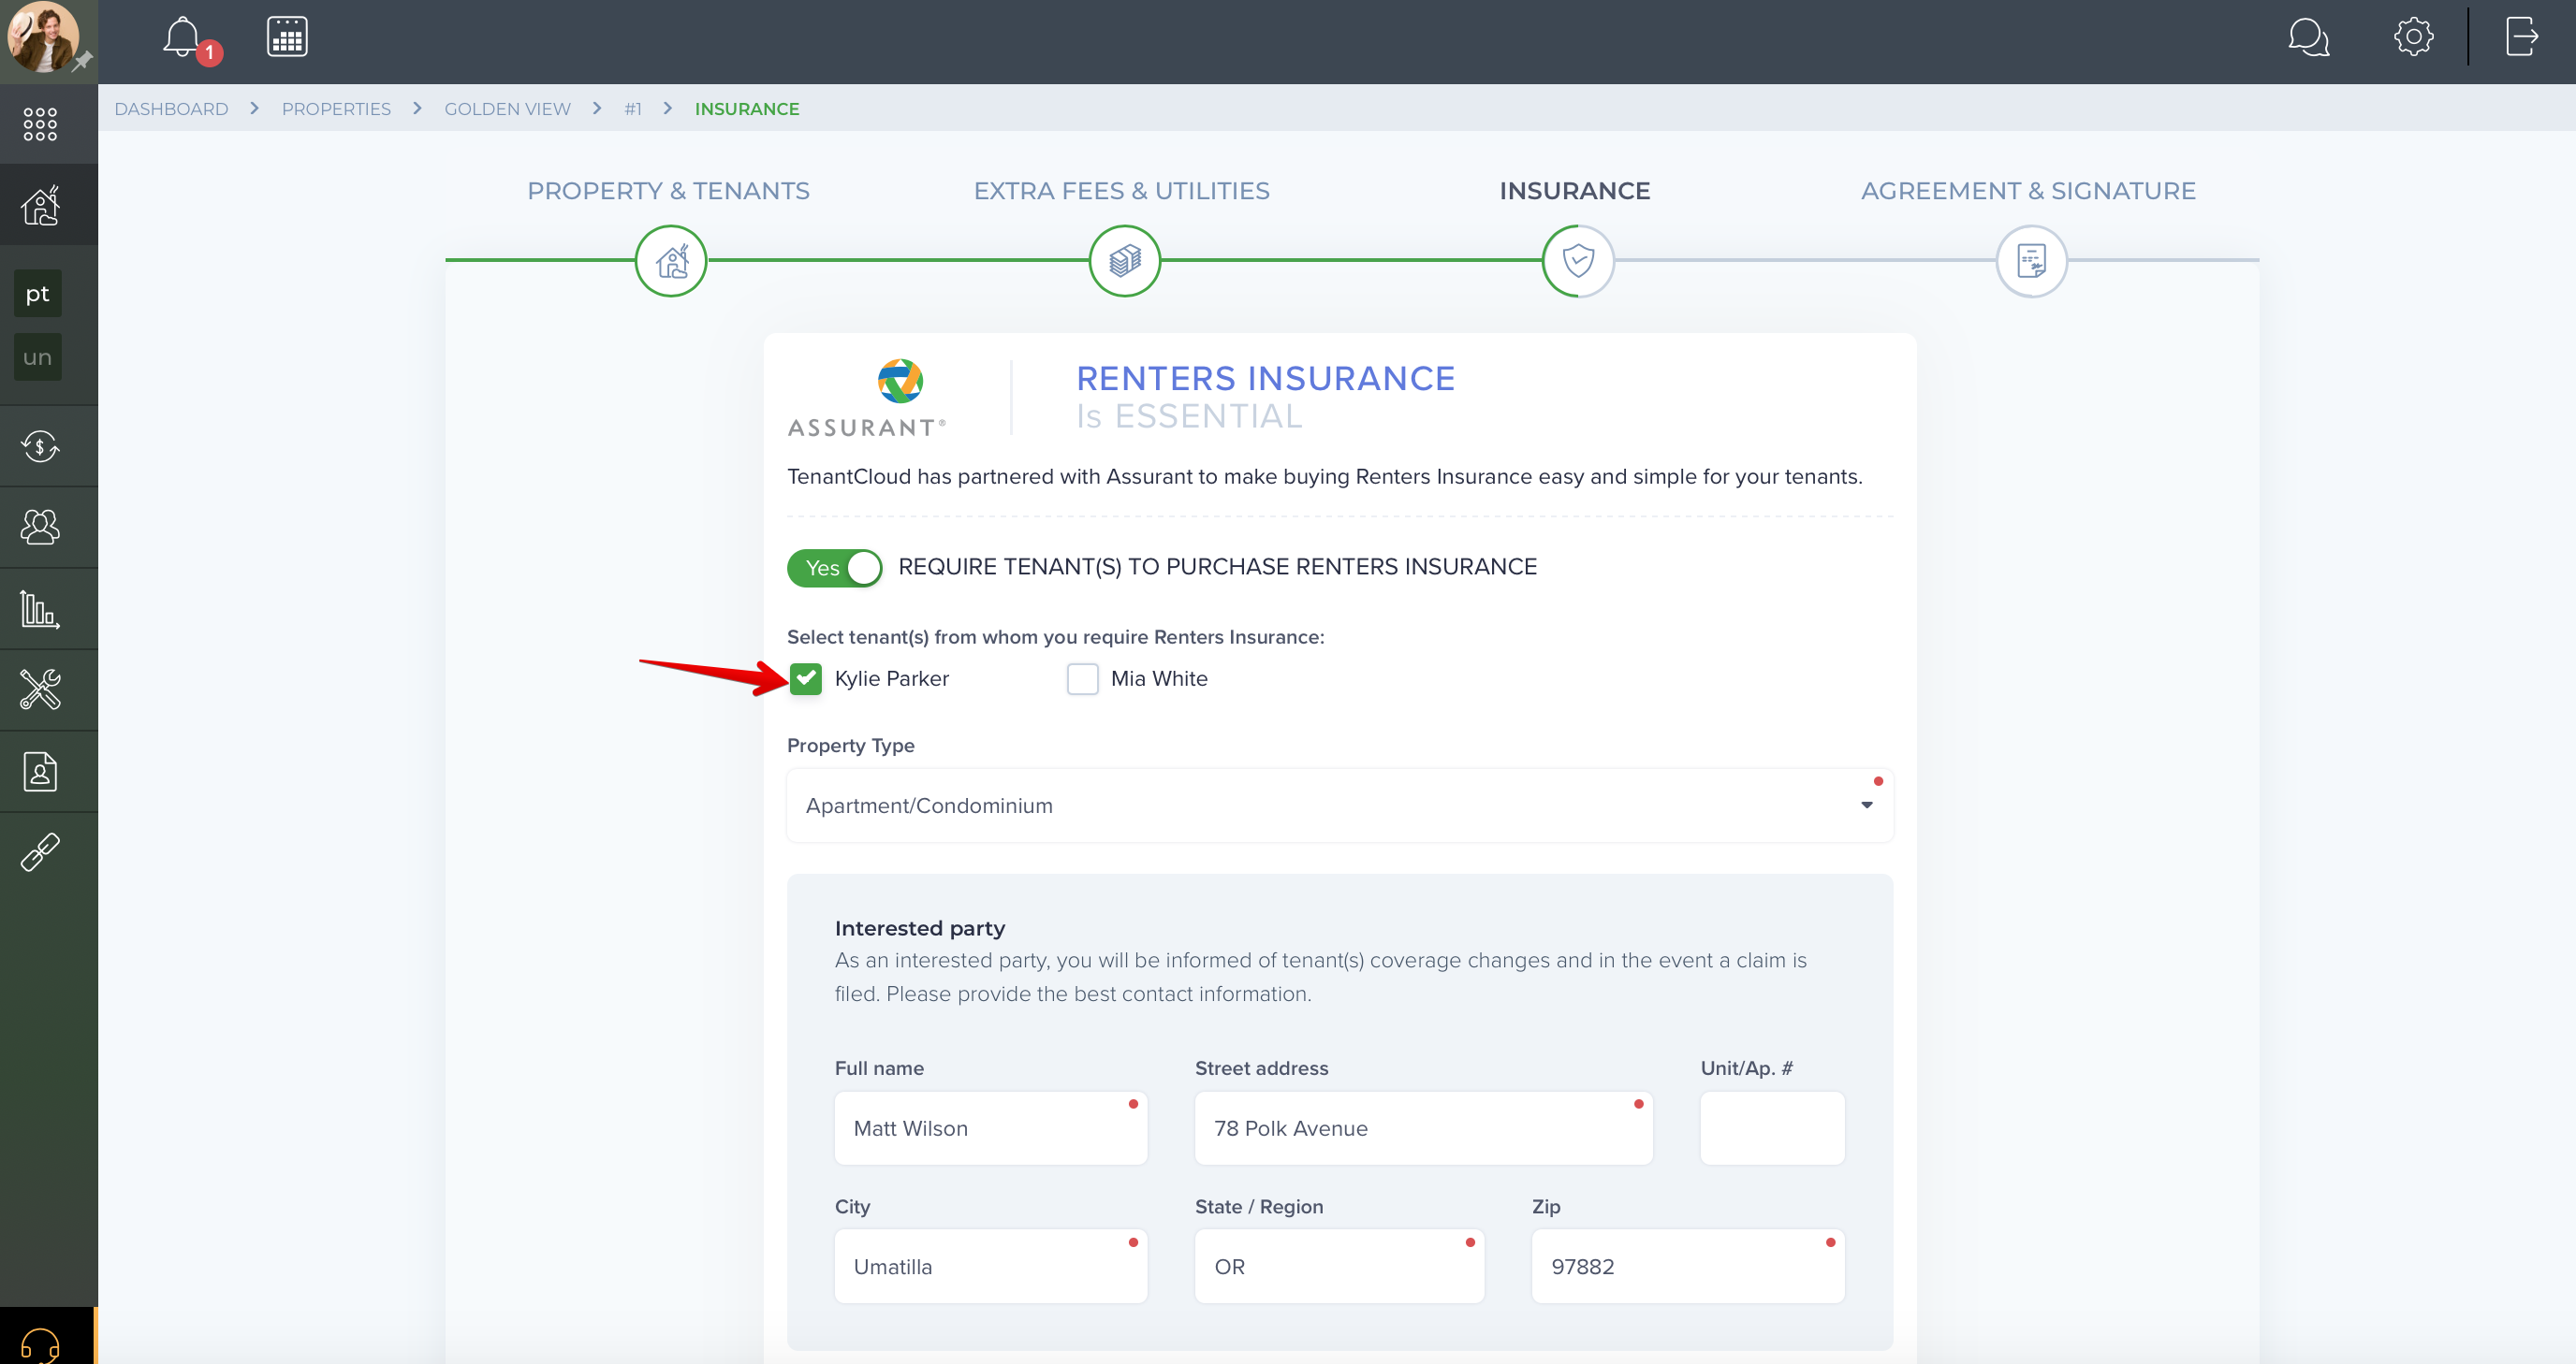The width and height of the screenshot is (2576, 1364).
Task: Select the INSURANCE tab label
Action: click(x=1575, y=191)
